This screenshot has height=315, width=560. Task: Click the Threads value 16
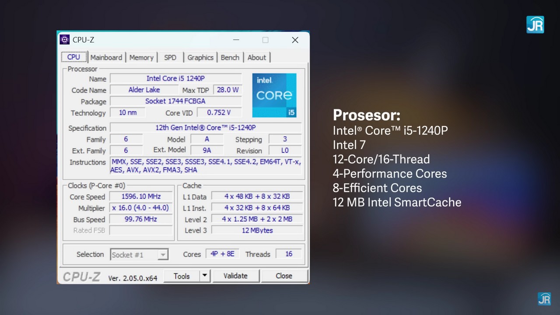pyautogui.click(x=289, y=254)
